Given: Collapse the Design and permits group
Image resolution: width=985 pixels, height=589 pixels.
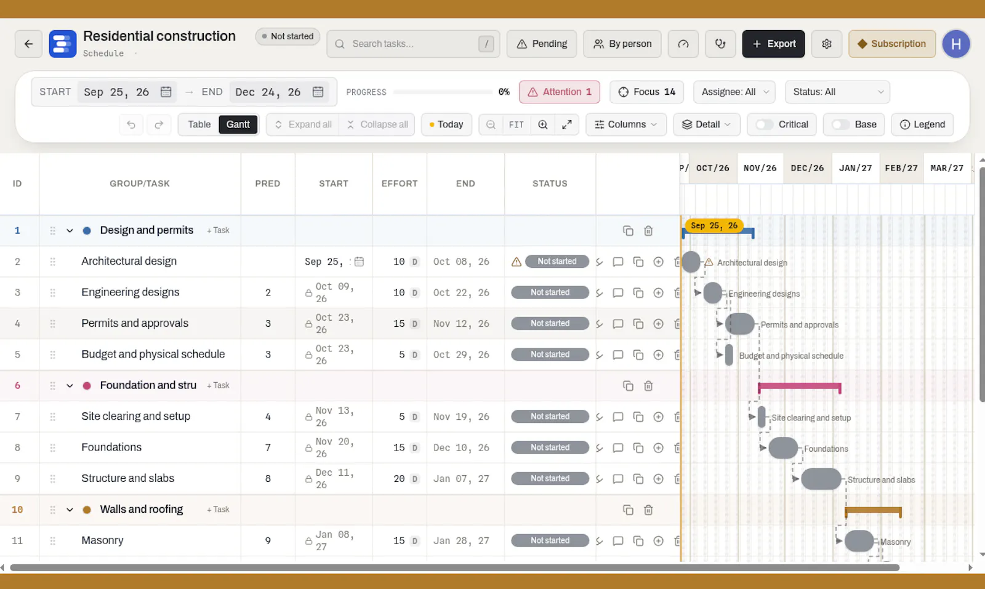Looking at the screenshot, I should pos(70,231).
